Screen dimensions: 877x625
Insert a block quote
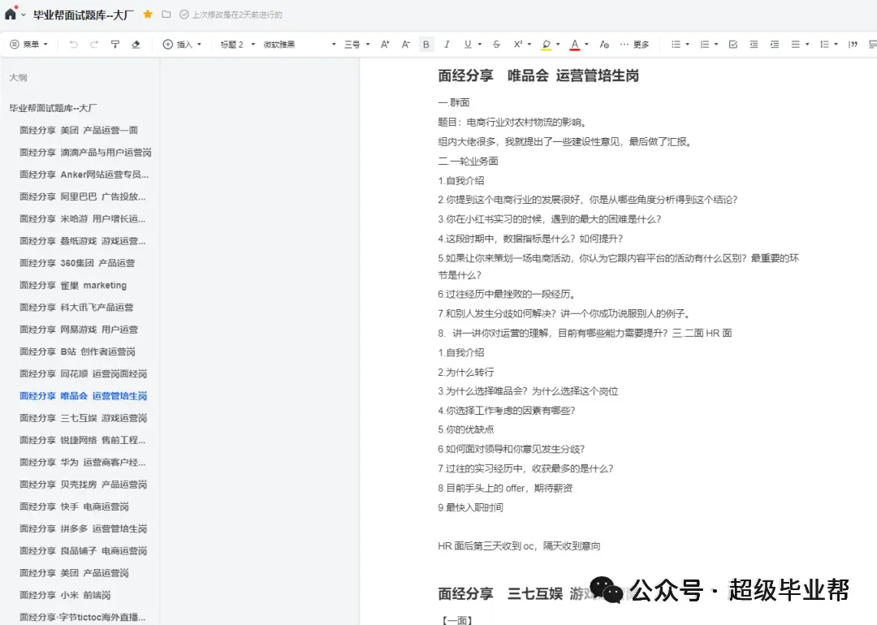853,45
